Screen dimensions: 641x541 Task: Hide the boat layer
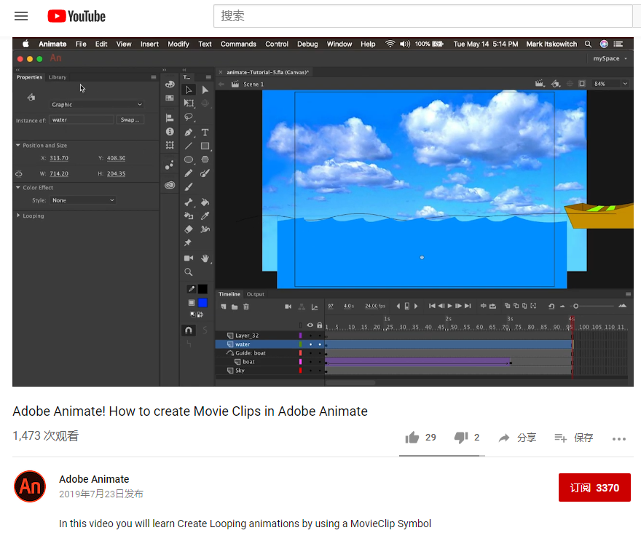[x=311, y=362]
